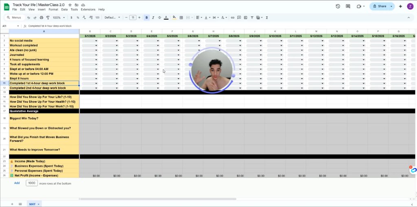The image size is (417, 207).
Task: Open text wrapping dropdown
Action: tap(215, 18)
